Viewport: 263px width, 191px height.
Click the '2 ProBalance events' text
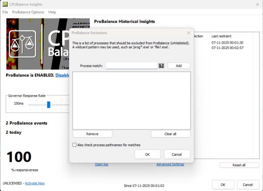pyautogui.click(x=26, y=123)
